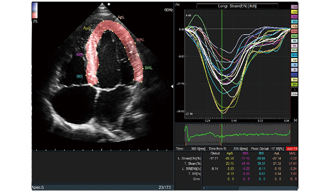Click the BIS segment marker on the echo image
Viewport: 330px width, 191px height.
80,76
